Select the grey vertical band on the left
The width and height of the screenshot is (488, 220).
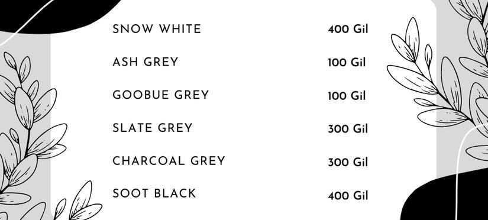click(25, 124)
